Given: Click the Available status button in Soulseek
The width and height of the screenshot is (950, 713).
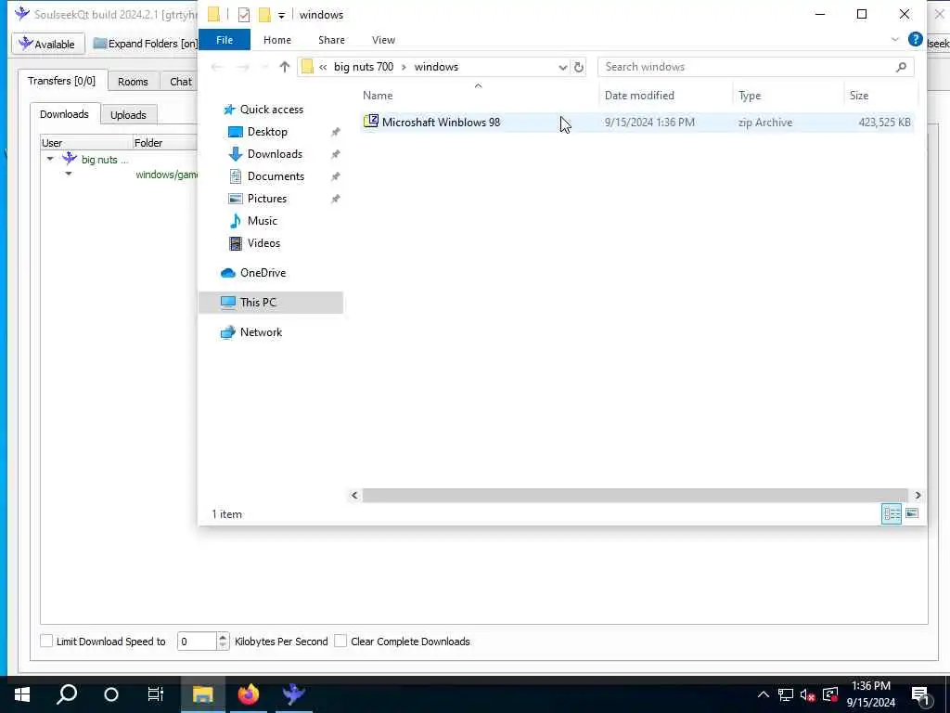Looking at the screenshot, I should pyautogui.click(x=48, y=45).
